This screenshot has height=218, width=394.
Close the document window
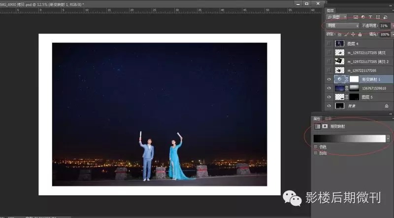click(318, 3)
